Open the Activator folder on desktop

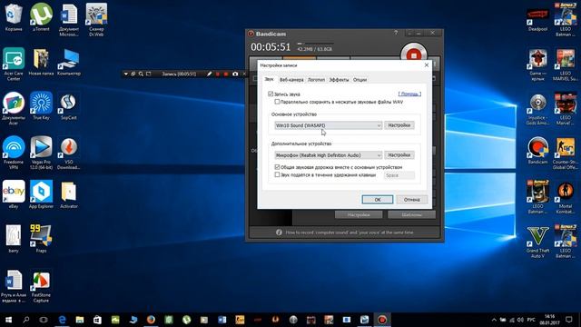tap(69, 194)
